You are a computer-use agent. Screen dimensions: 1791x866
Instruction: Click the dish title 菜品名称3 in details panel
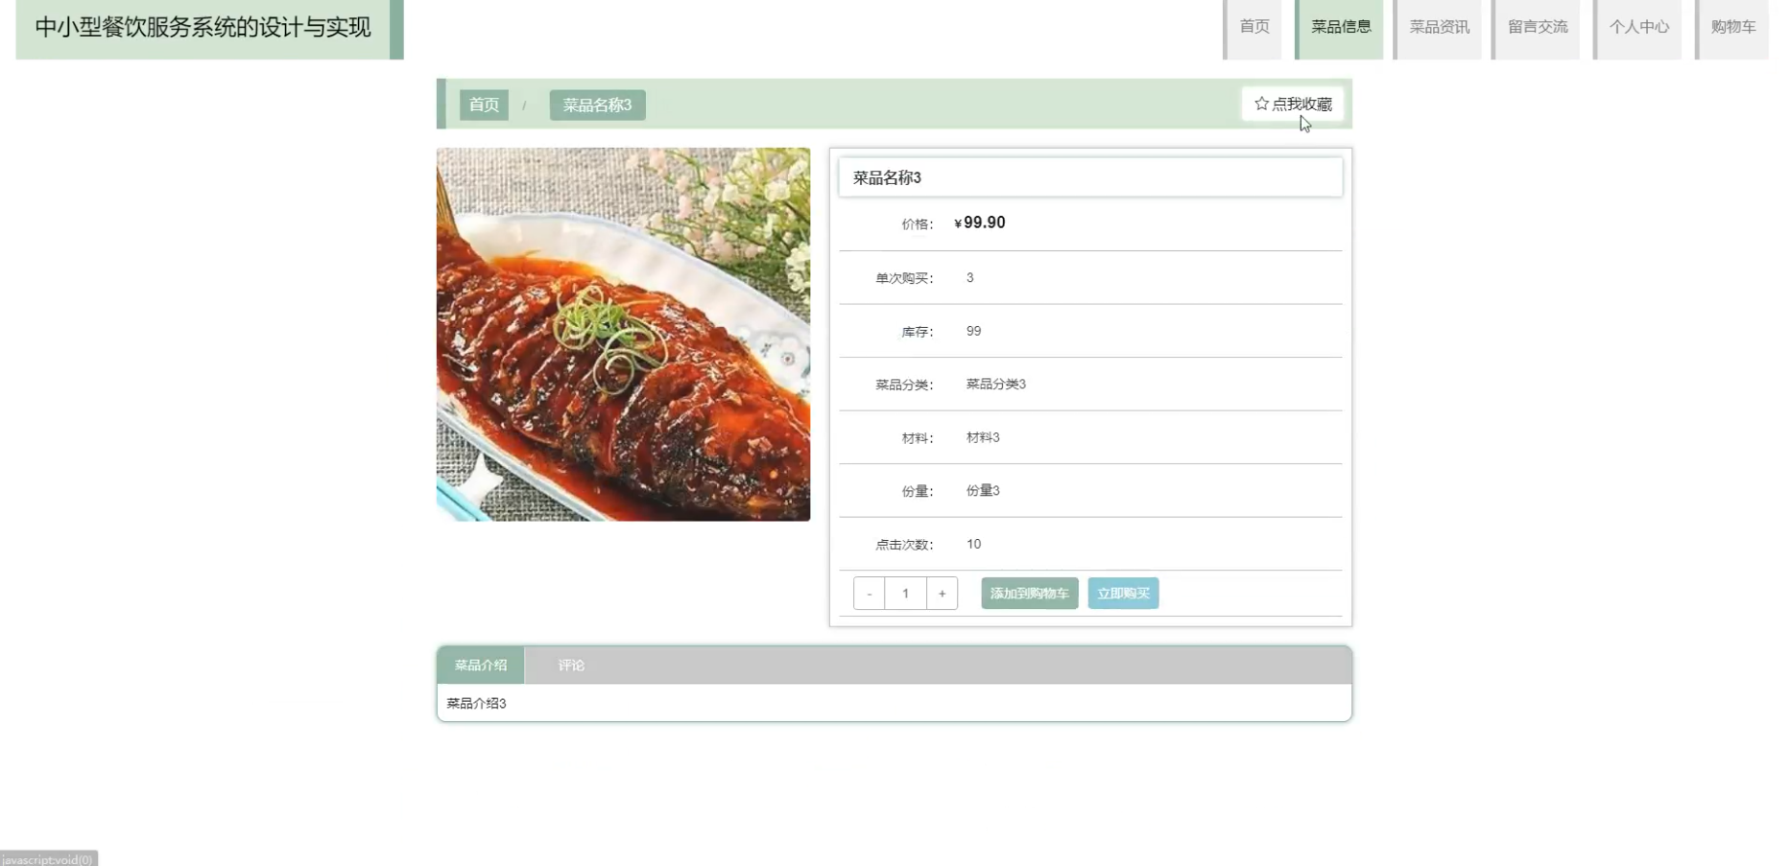[887, 177]
